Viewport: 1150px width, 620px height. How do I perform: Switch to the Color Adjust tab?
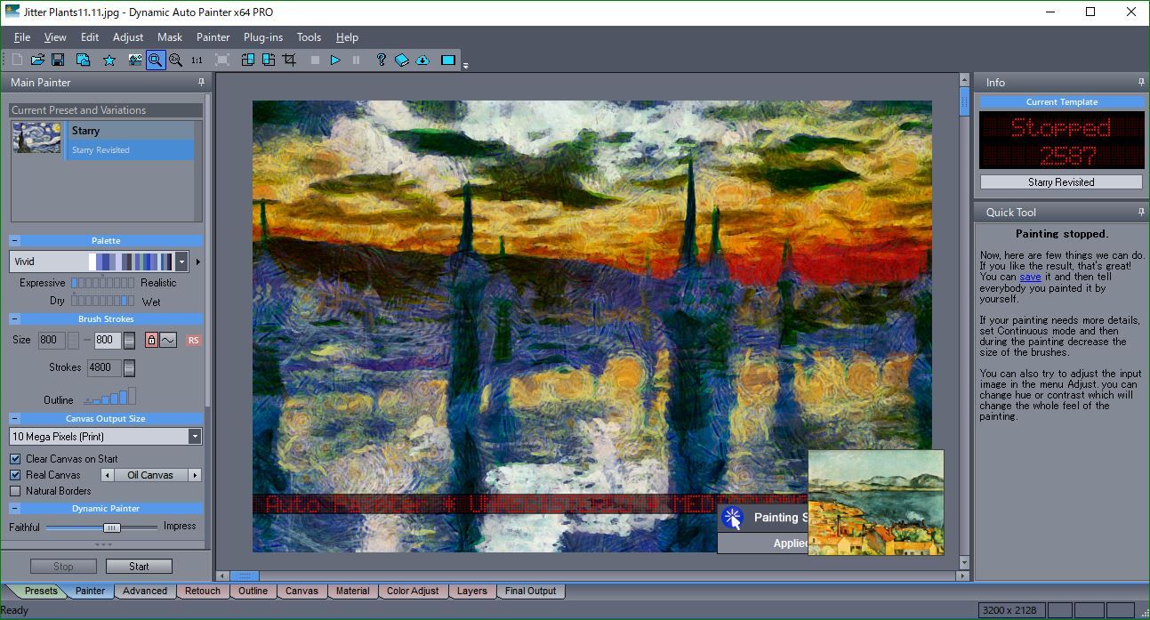pyautogui.click(x=413, y=591)
